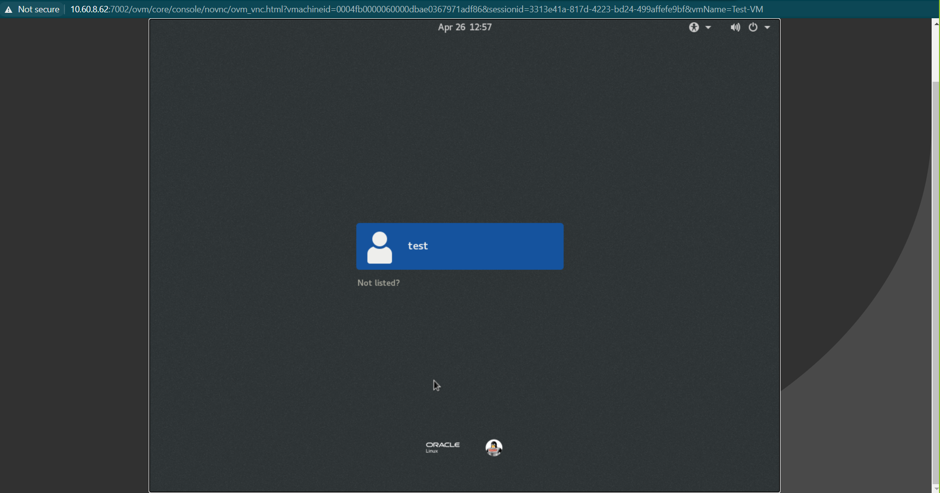Expand the arrow beside the power icon
The height and width of the screenshot is (493, 940).
(767, 28)
